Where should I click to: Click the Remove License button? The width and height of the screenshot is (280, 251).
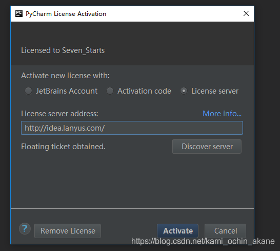pyautogui.click(x=68, y=231)
